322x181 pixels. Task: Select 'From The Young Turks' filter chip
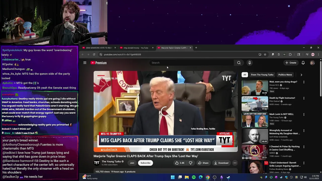(x=262, y=75)
